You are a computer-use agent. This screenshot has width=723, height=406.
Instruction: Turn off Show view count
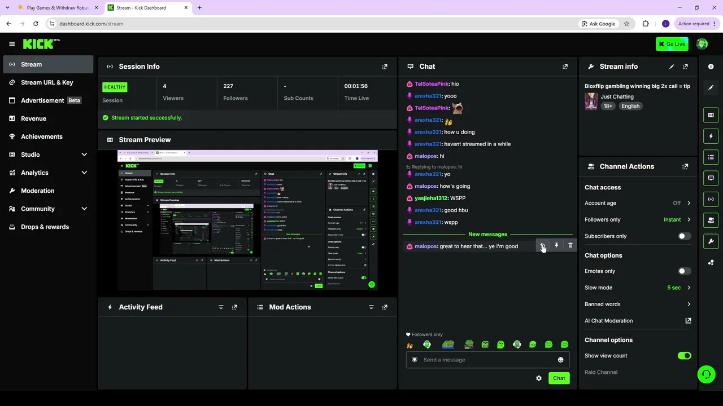pos(684,356)
